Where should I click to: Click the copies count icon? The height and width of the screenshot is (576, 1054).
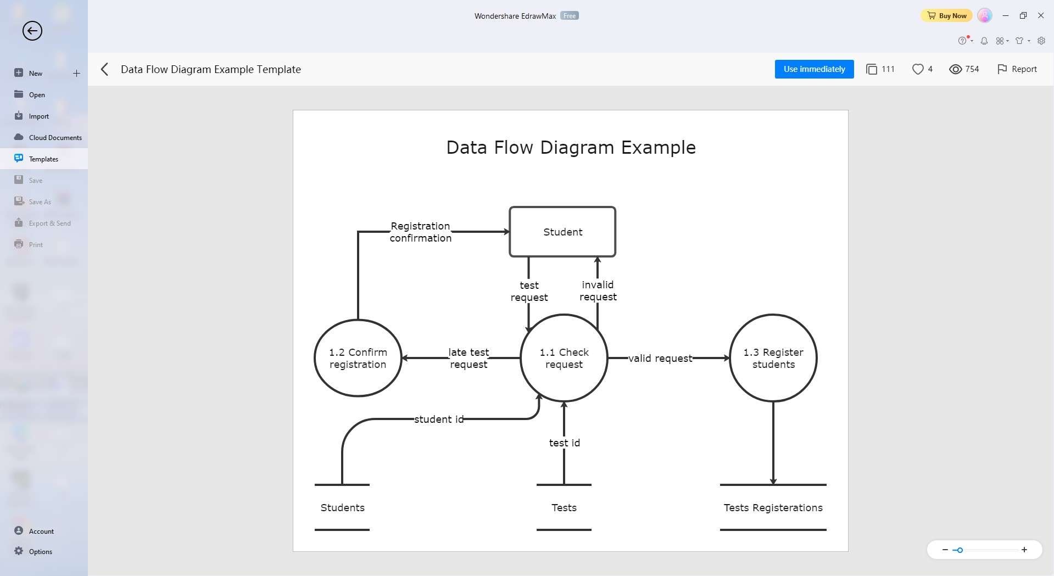(871, 69)
